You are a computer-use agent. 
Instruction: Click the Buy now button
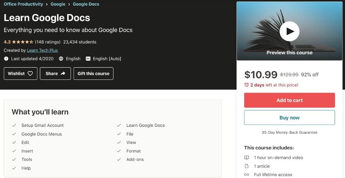[x=289, y=118]
